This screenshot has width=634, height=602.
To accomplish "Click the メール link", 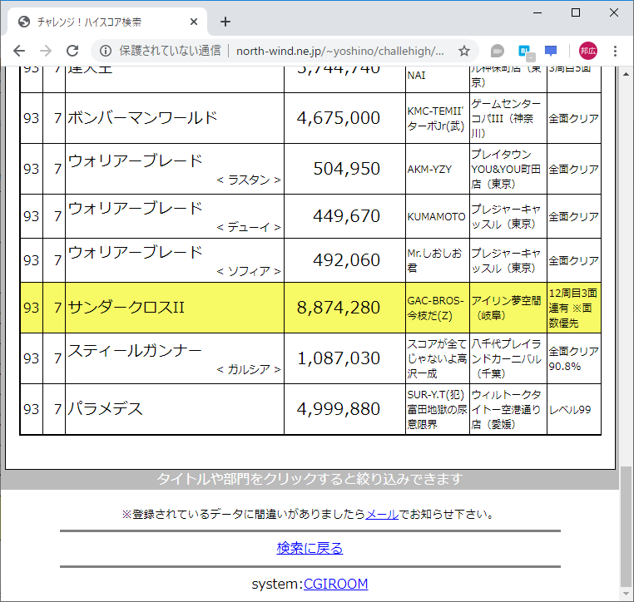I will (382, 515).
